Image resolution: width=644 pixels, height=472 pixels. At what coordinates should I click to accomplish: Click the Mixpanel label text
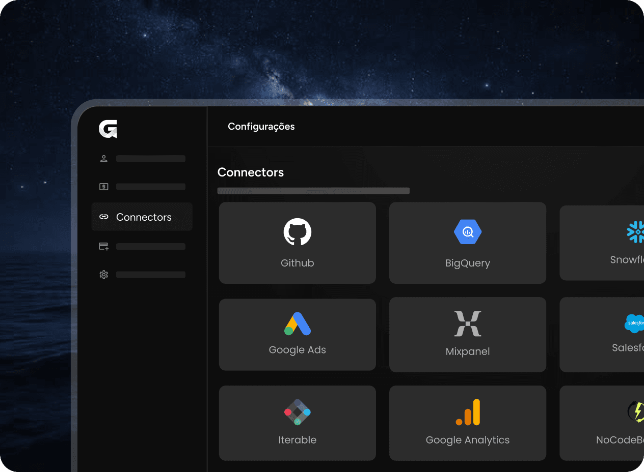click(x=468, y=351)
